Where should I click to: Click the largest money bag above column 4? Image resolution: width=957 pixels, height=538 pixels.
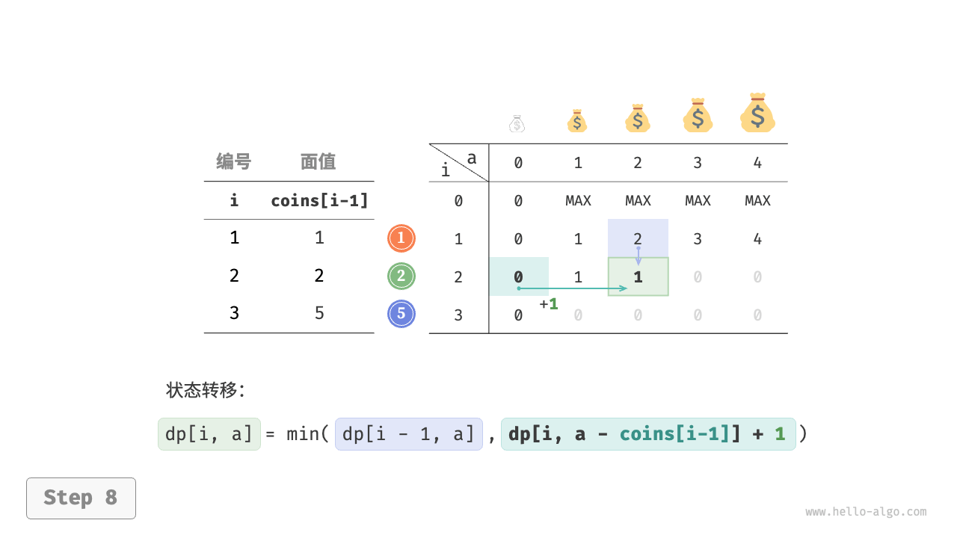[x=757, y=112]
